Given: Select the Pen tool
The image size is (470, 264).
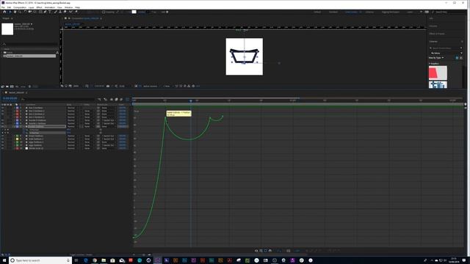Looking at the screenshot, I should pyautogui.click(x=46, y=12).
